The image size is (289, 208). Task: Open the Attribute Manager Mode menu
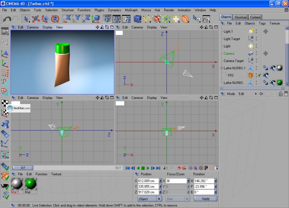(x=231, y=94)
